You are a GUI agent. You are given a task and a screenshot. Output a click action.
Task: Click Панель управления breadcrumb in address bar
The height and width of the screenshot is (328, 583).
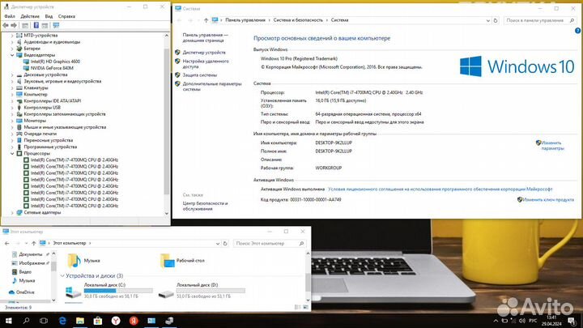245,20
